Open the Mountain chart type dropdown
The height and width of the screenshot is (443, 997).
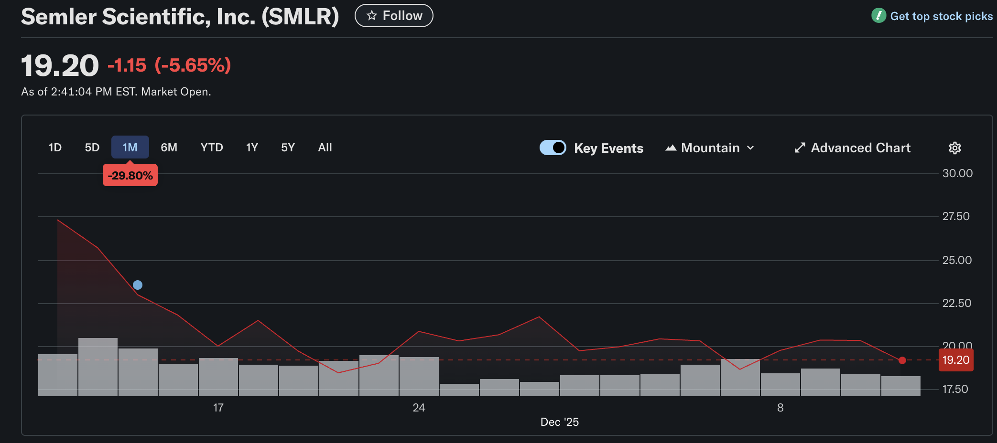710,148
